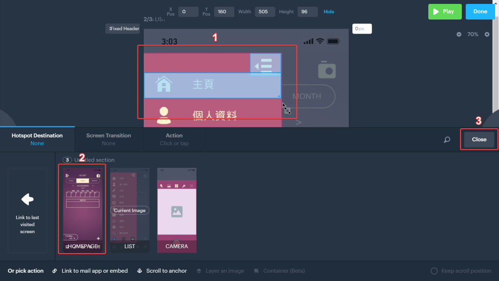The width and height of the screenshot is (499, 281).
Task: Select the 主頁 home row hotspot
Action: click(212, 85)
